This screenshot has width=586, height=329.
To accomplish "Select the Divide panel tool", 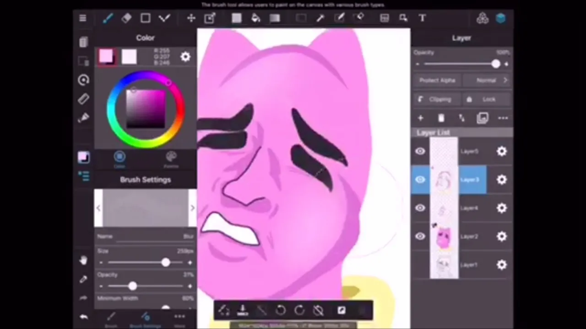I will point(384,18).
